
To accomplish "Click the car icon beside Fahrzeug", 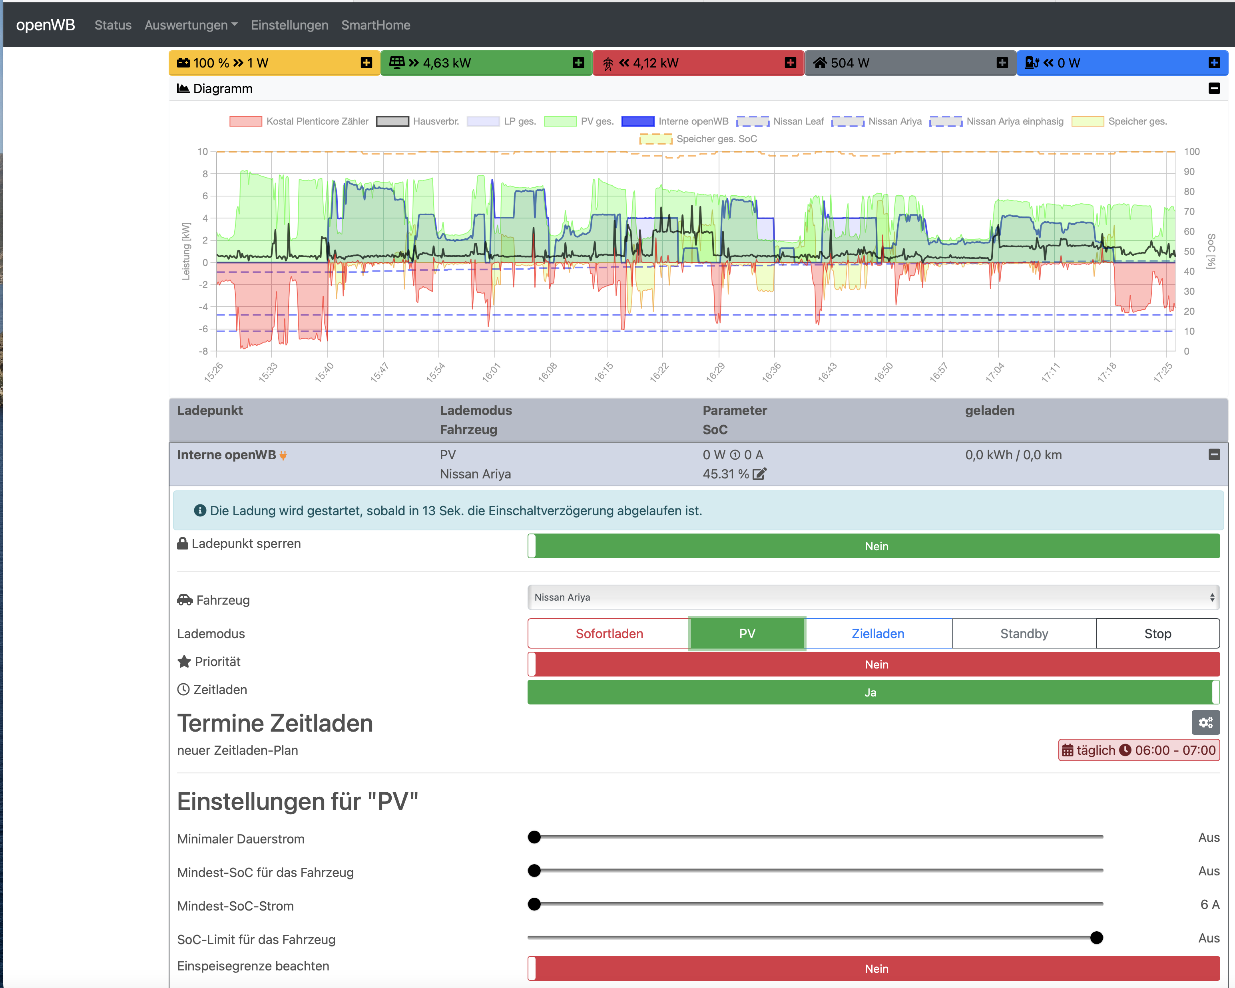I will pos(185,600).
